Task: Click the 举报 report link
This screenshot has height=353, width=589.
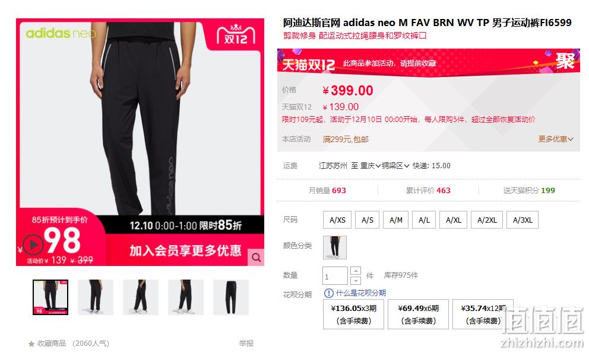Action: pyautogui.click(x=246, y=344)
